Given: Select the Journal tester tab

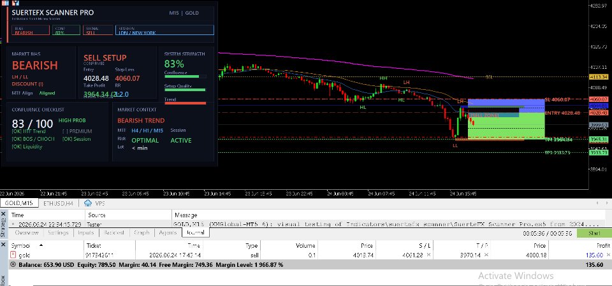Looking at the screenshot, I should (x=196, y=232).
